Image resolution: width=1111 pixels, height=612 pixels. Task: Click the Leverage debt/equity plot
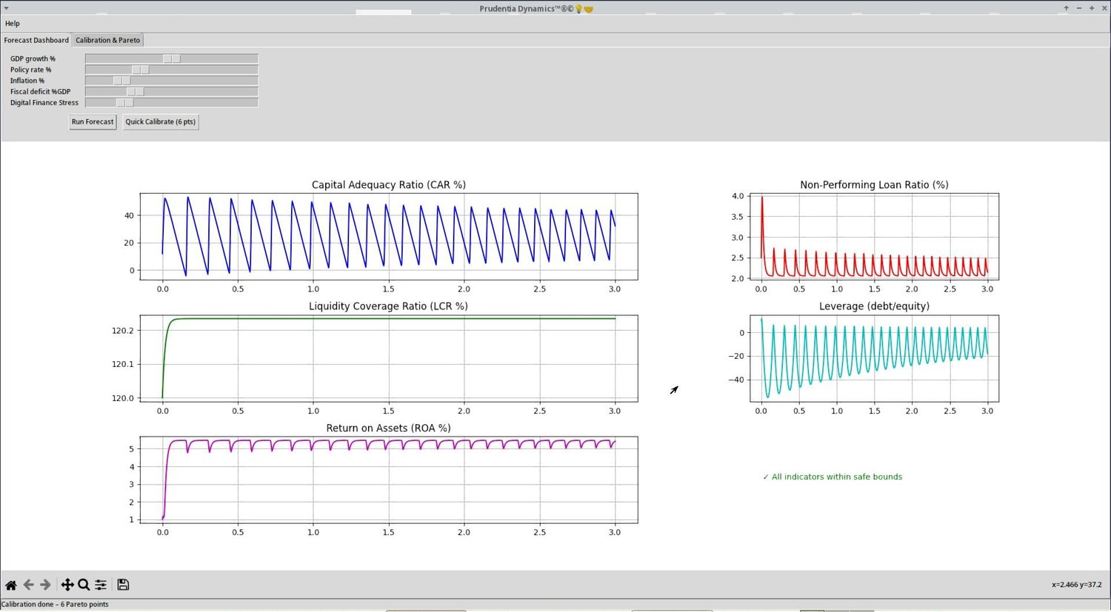[x=874, y=358]
